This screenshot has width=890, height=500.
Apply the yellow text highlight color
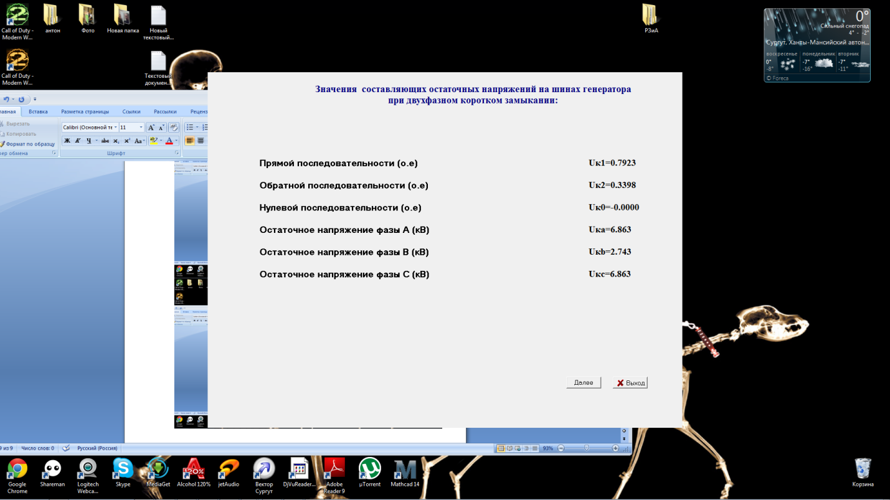pyautogui.click(x=154, y=141)
